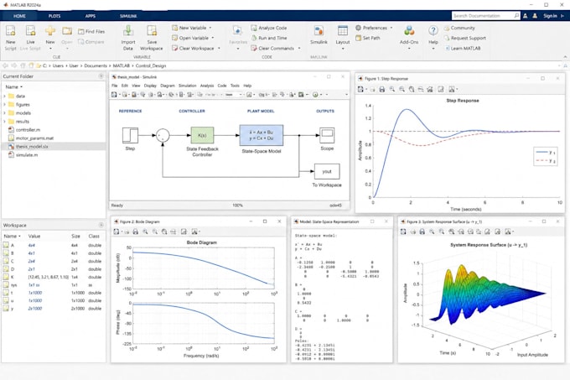Viewport: 570px width, 380px height.
Task: Open the Analysis menu in Simulink window
Action: pyautogui.click(x=207, y=86)
